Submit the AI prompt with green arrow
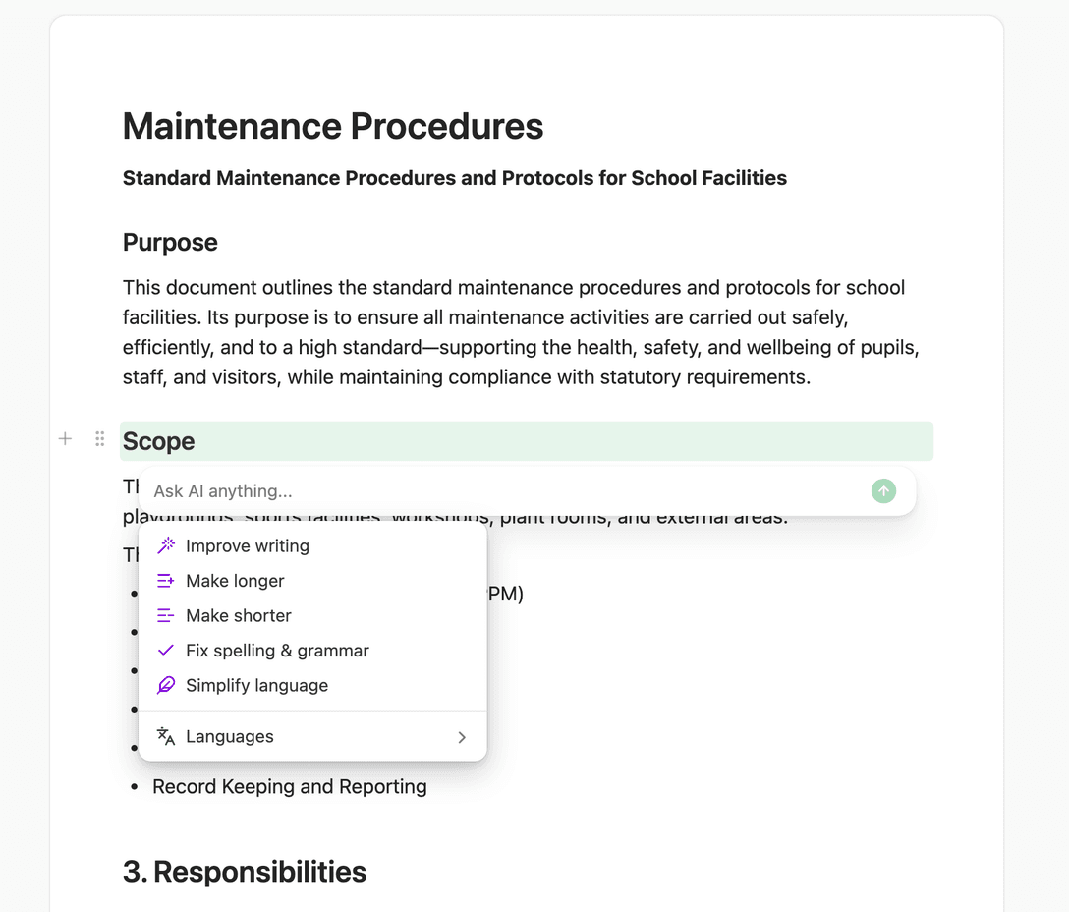1069x912 pixels. tap(883, 491)
